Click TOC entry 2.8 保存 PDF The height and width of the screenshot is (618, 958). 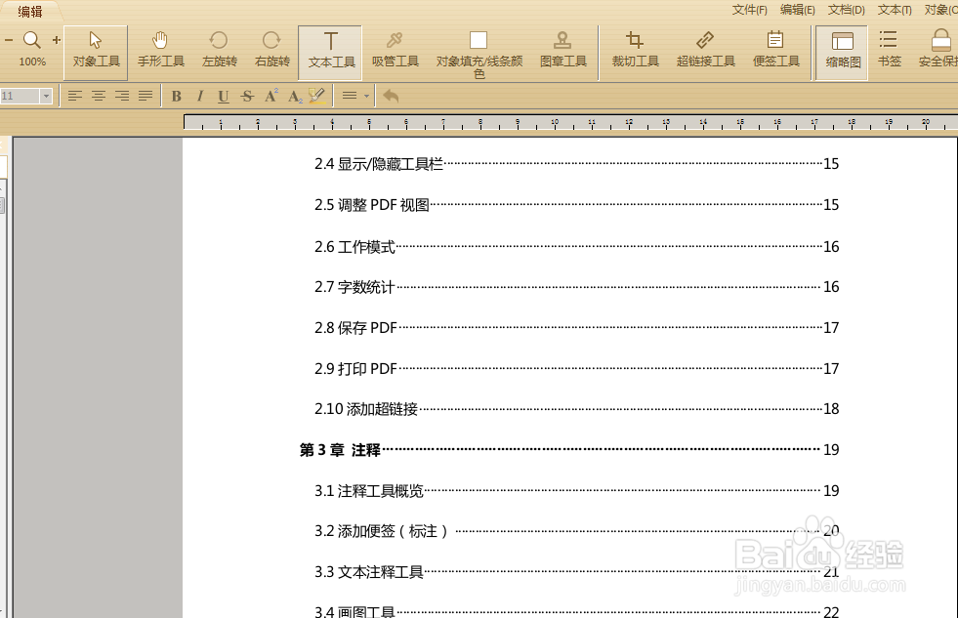click(355, 328)
